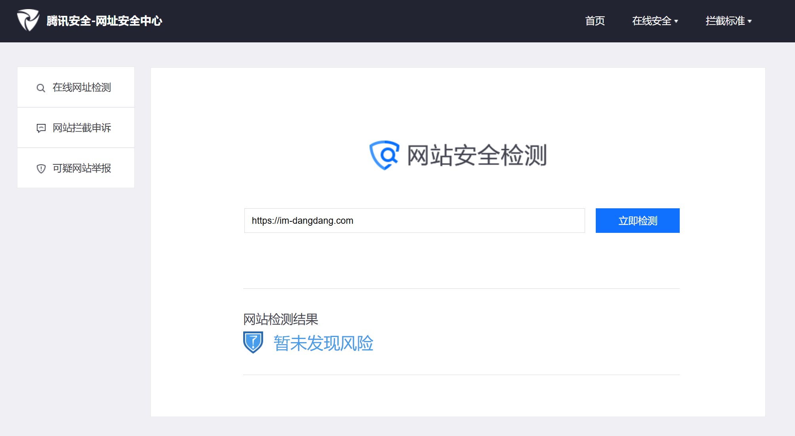The height and width of the screenshot is (436, 795).
Task: Click the URL input field
Action: point(414,221)
